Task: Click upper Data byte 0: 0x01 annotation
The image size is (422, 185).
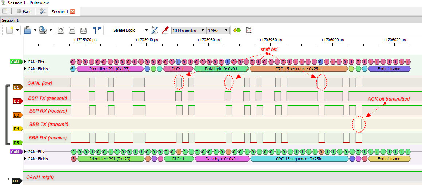Action: click(x=222, y=69)
